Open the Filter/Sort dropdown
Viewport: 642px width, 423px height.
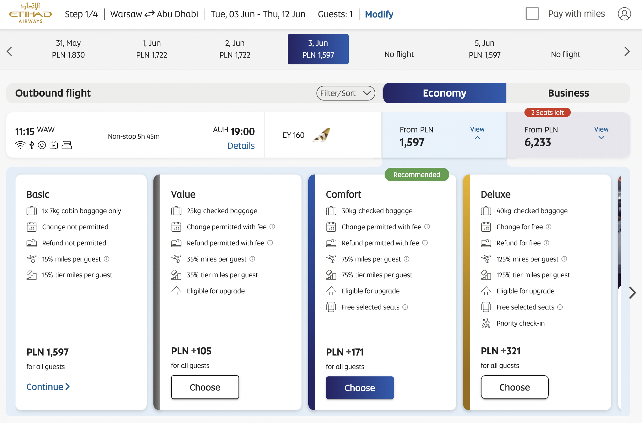point(346,93)
